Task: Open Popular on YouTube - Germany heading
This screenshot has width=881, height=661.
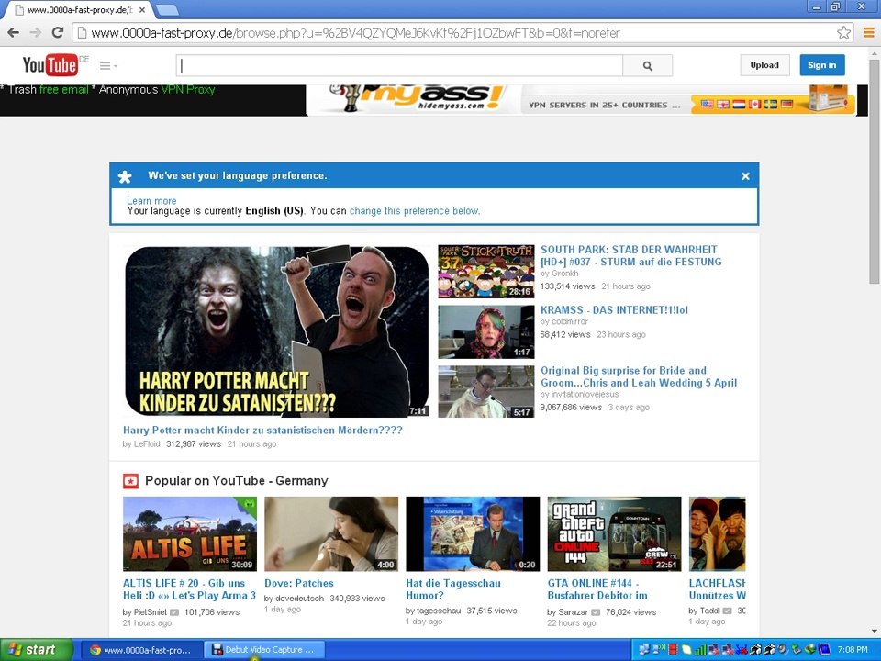Action: pos(237,481)
